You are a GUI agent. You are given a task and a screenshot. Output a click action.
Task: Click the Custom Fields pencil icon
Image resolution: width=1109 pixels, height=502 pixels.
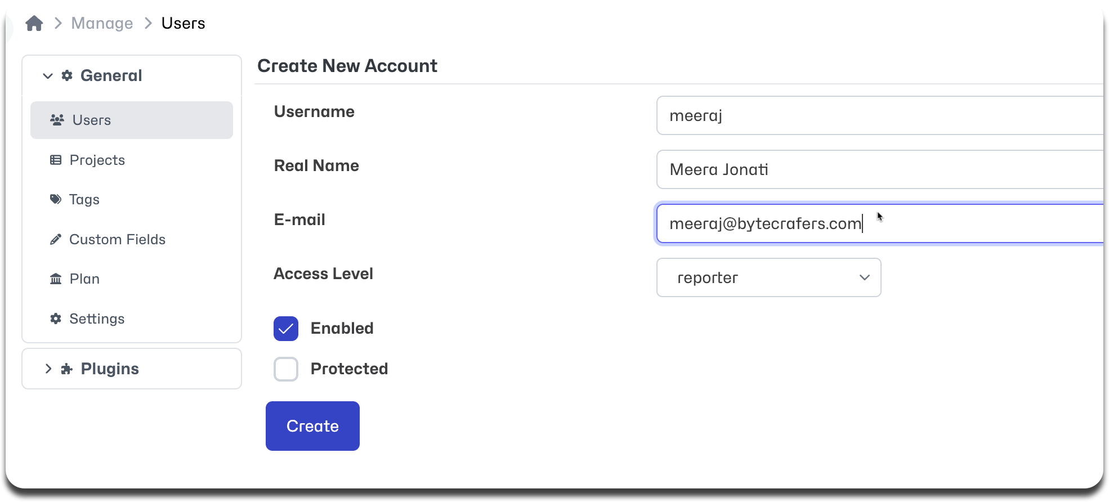(x=56, y=239)
